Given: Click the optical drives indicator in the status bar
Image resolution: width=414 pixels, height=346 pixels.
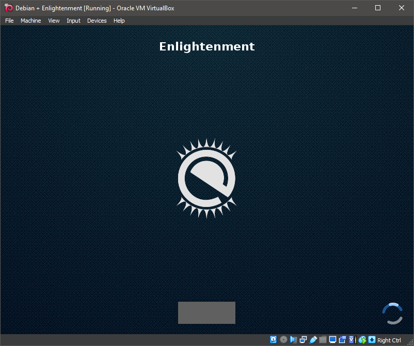Looking at the screenshot, I should [283, 340].
